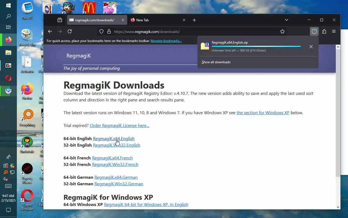The width and height of the screenshot is (348, 218).
Task: Open the Downloads panel toolbar icon
Action: coord(314,31)
